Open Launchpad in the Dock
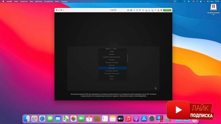221x124 pixels. click(35, 118)
